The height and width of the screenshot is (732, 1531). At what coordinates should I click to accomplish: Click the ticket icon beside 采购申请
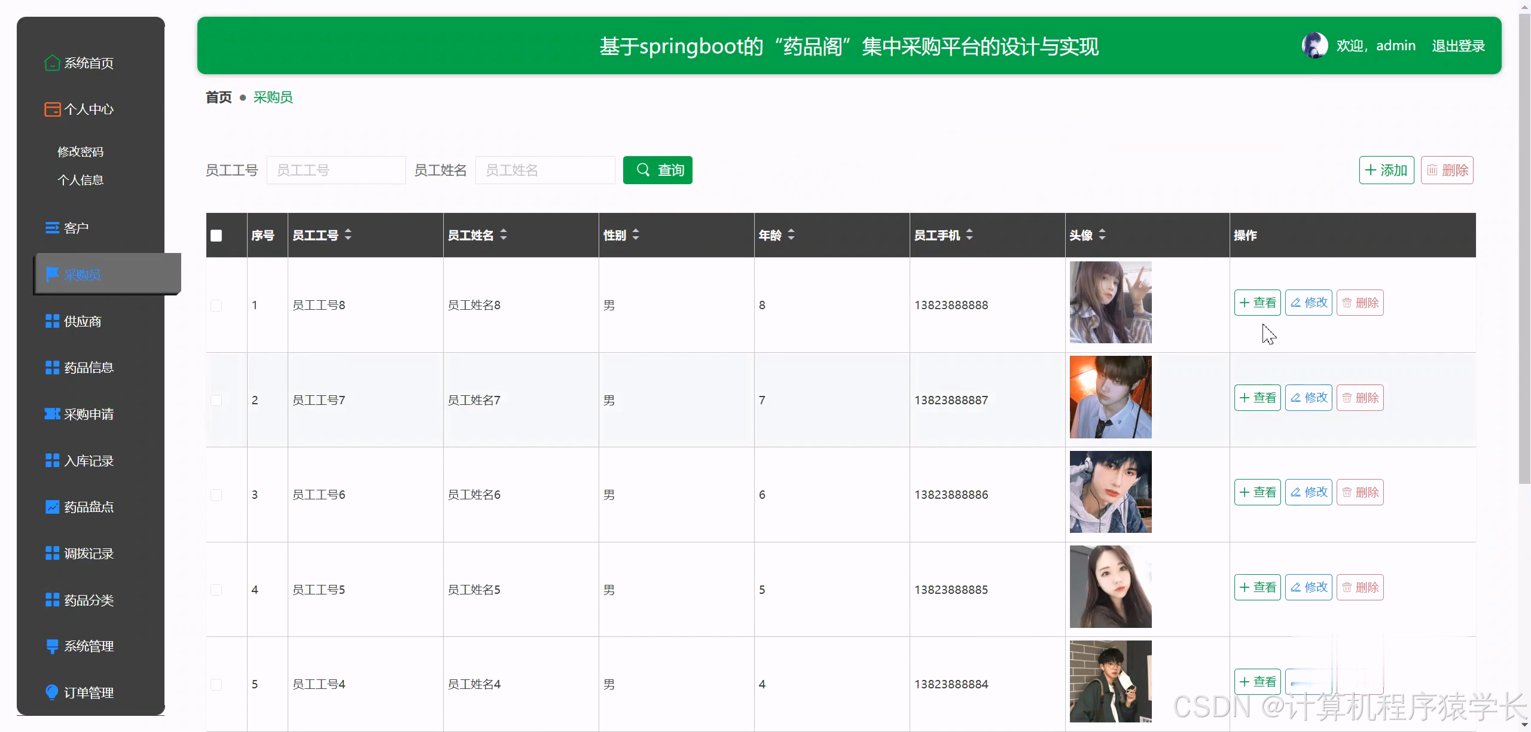[x=52, y=414]
